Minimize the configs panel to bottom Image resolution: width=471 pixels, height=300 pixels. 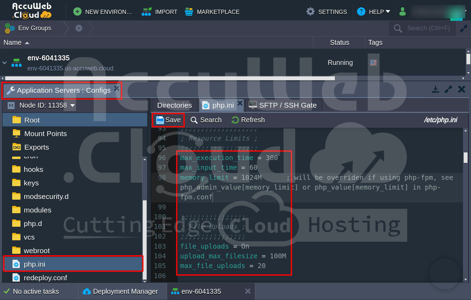coord(436,90)
